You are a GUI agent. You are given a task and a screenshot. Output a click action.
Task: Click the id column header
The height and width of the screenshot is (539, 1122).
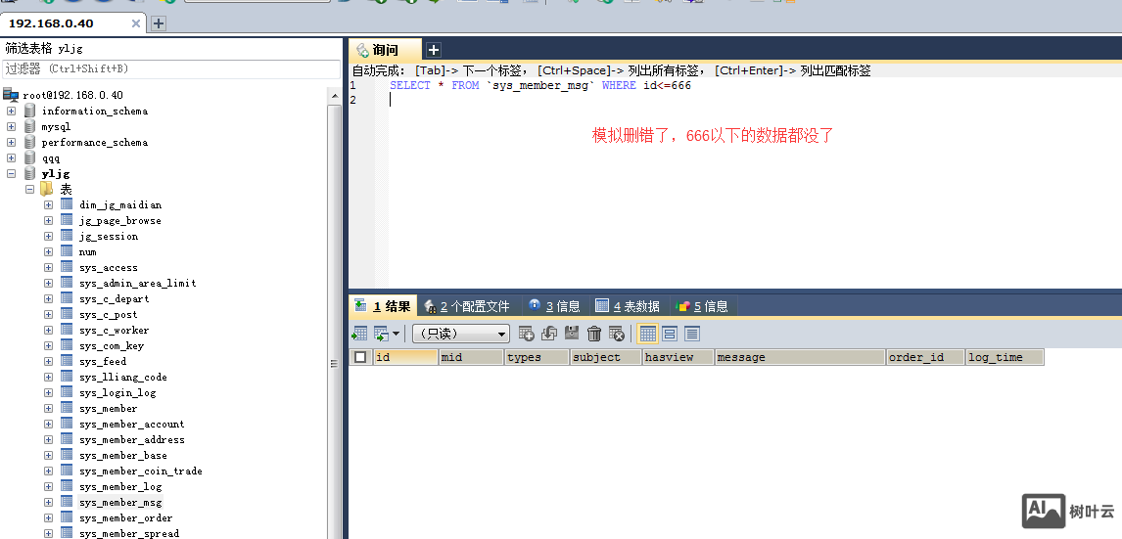click(405, 357)
